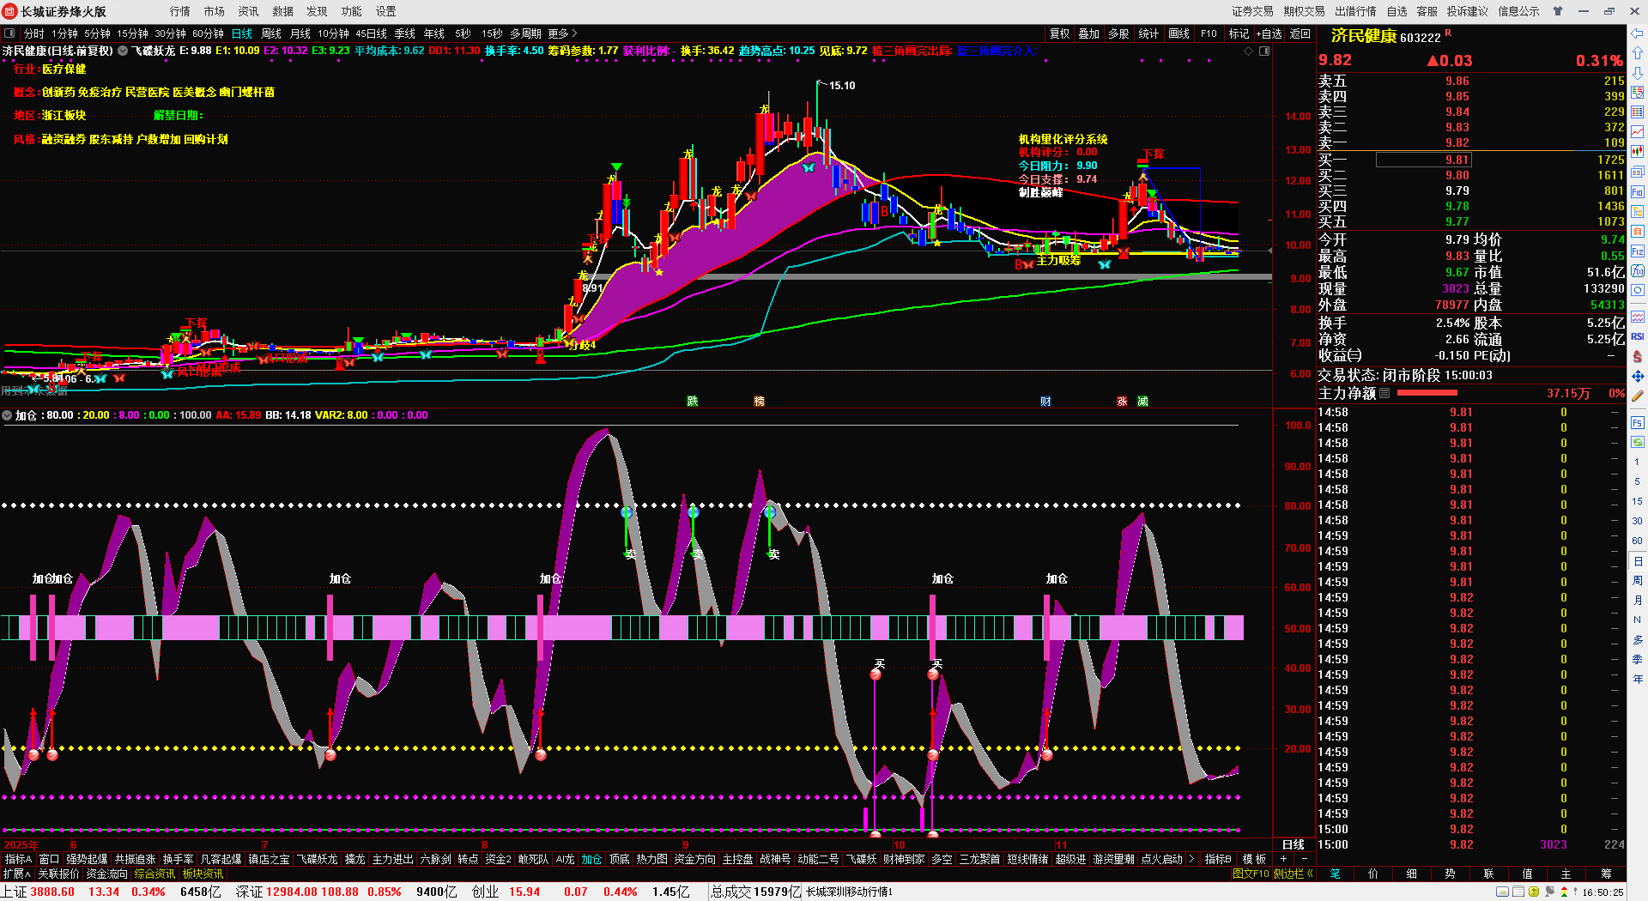Click the diamond icon above the chart
This screenshot has width=1648, height=901.
point(1248,51)
